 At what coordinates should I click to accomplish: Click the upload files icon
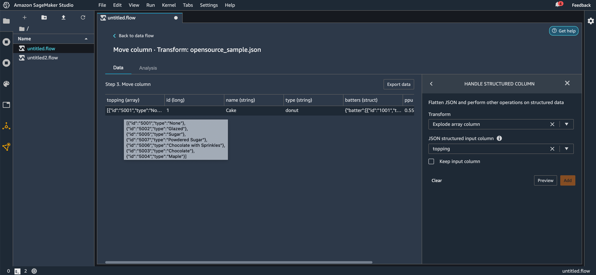coord(64,17)
